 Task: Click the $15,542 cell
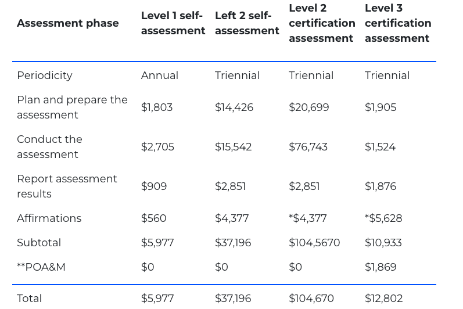coord(233,147)
